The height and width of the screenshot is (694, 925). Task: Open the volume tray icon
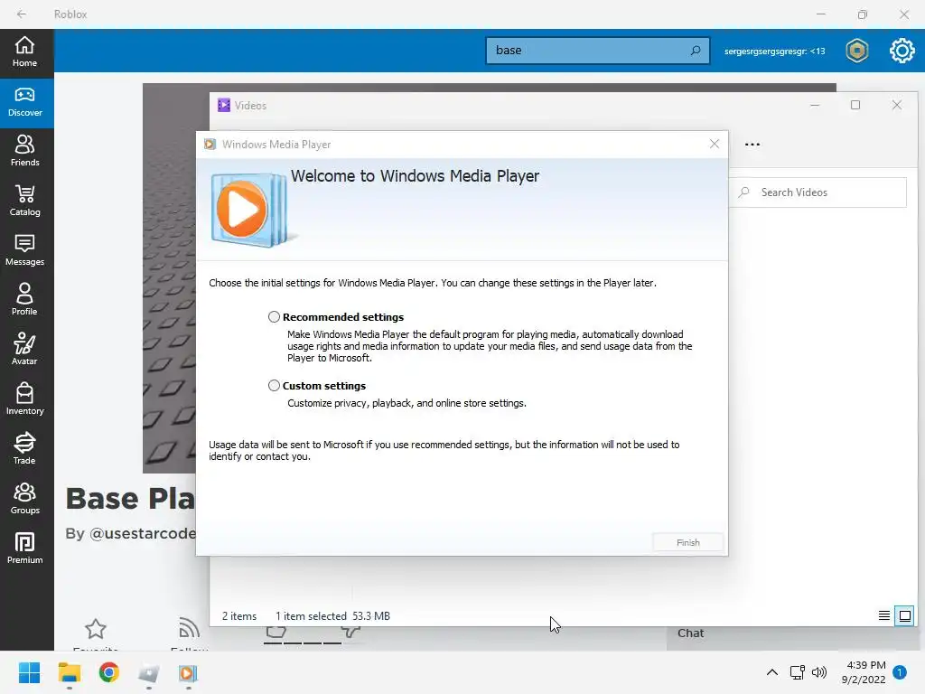(x=819, y=672)
